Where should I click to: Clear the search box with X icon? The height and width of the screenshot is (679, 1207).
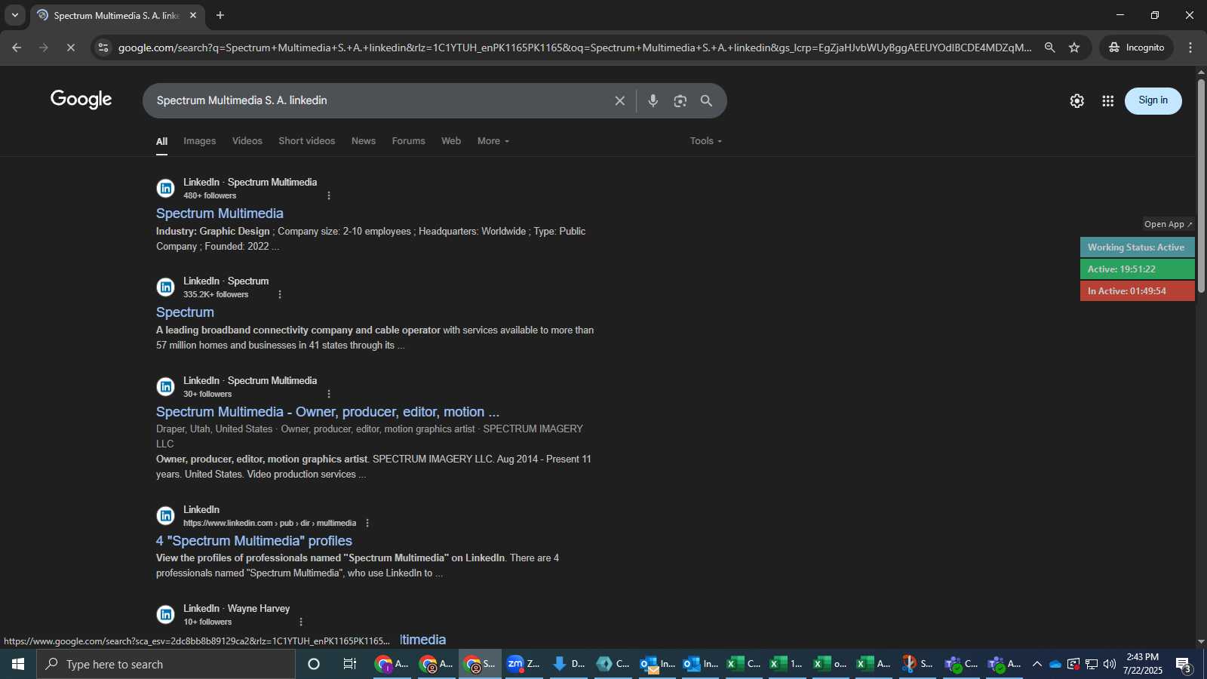619,100
